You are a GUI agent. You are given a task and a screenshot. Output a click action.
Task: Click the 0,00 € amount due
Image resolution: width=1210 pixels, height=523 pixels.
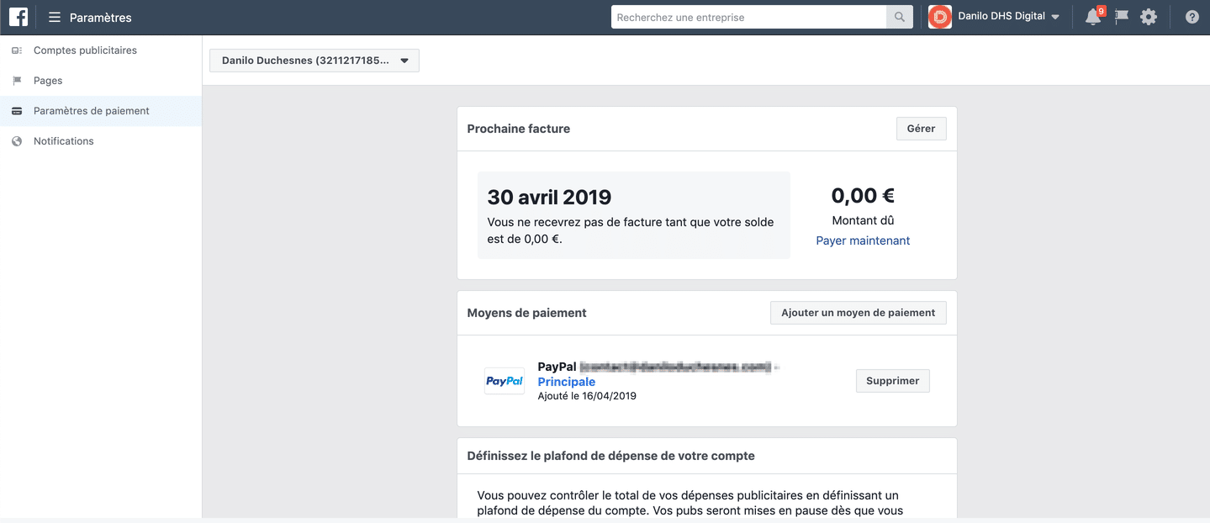(x=863, y=196)
